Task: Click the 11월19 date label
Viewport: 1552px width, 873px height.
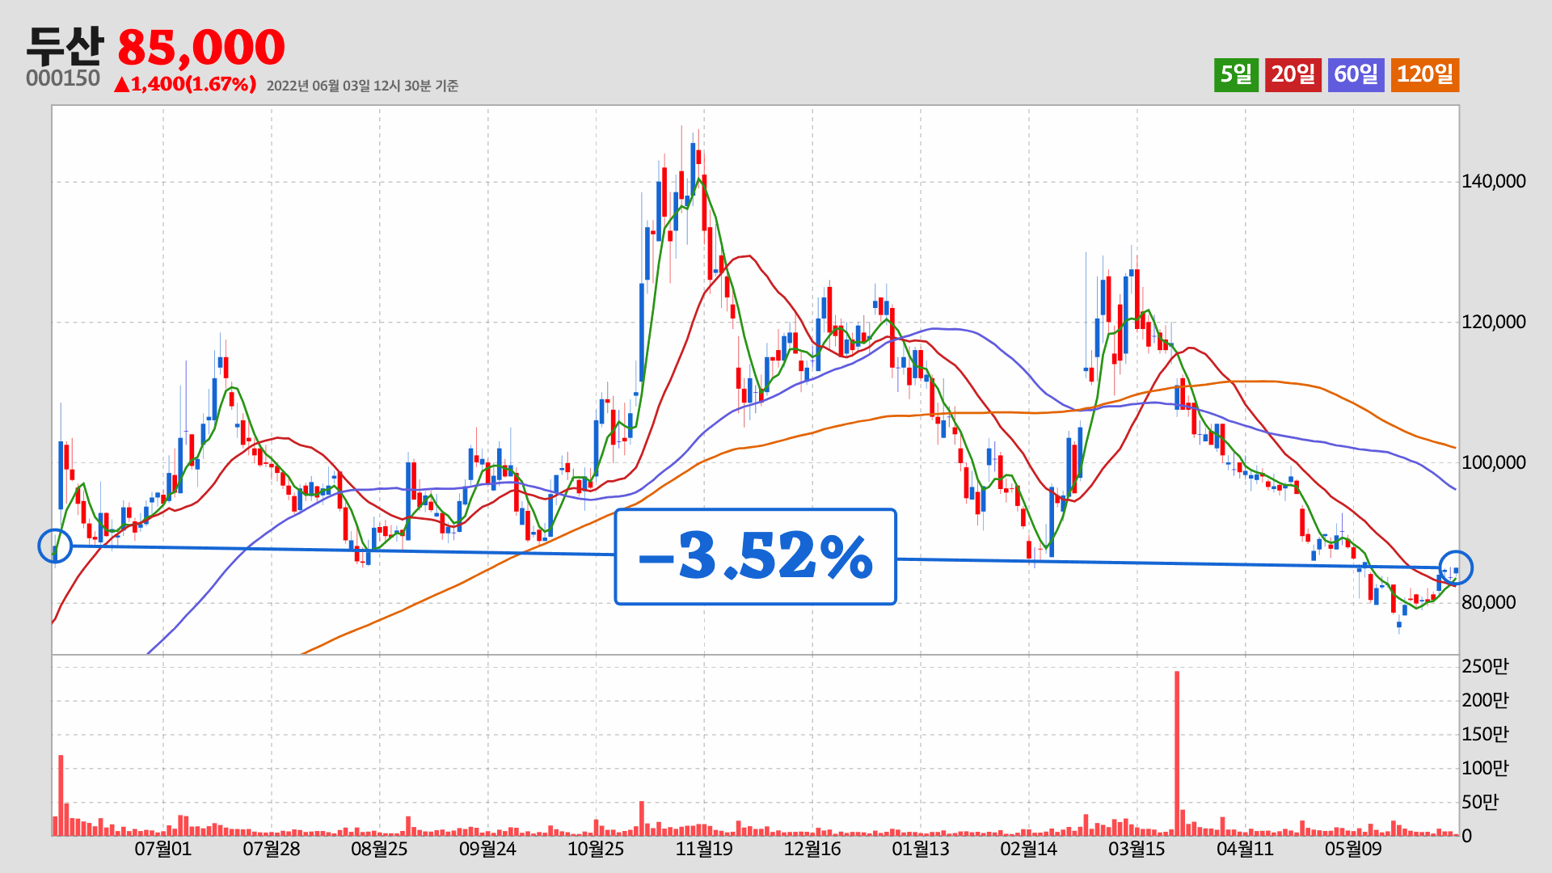Action: (704, 849)
